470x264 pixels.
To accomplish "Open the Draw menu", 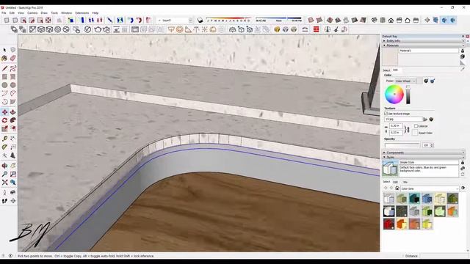I will [44, 13].
